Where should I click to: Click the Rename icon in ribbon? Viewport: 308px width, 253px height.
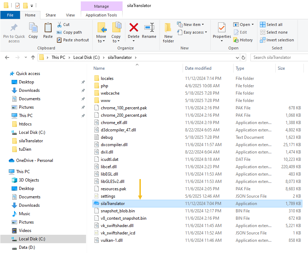[149, 28]
